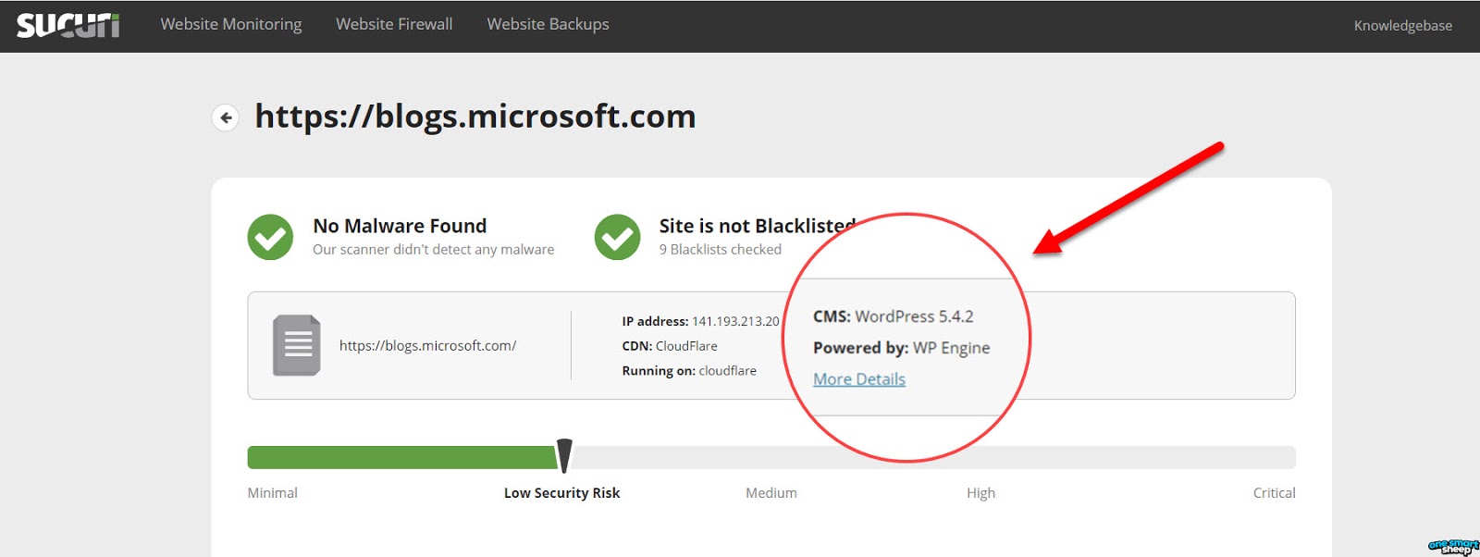Select the Low Security Risk label
This screenshot has width=1480, height=557.
click(561, 493)
